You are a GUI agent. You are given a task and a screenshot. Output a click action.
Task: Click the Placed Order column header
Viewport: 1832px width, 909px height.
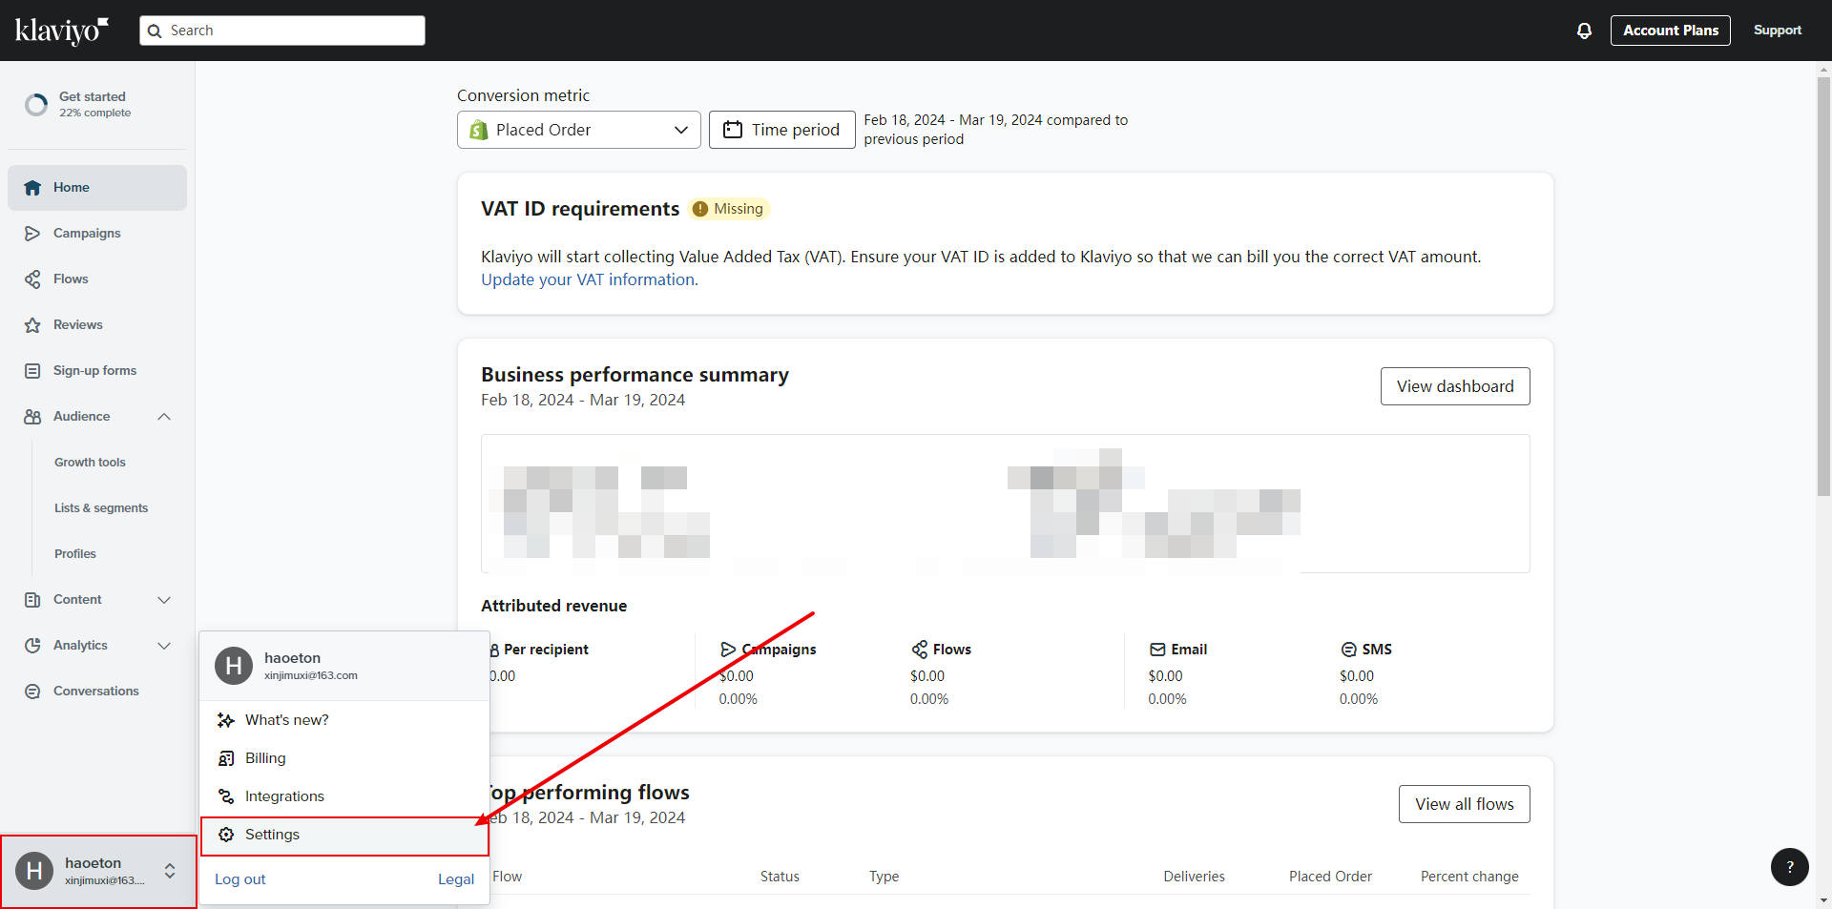pyautogui.click(x=1330, y=877)
